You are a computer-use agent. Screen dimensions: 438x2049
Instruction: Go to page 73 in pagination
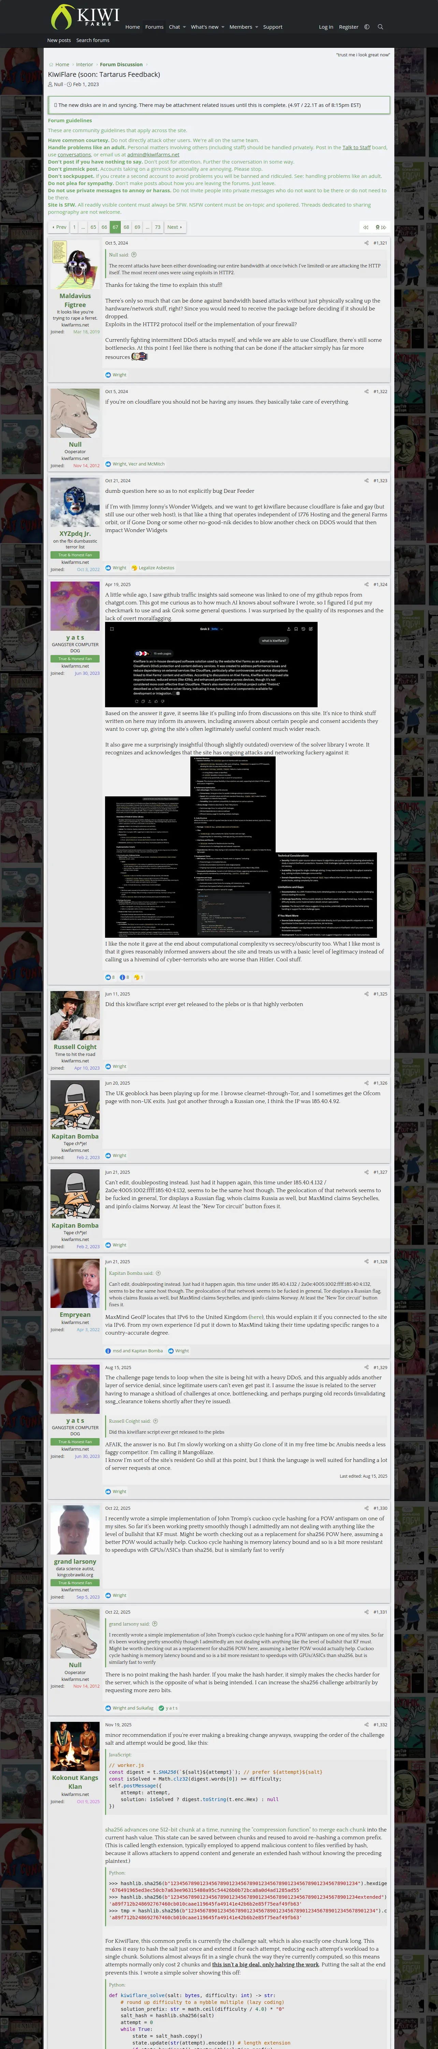click(157, 227)
